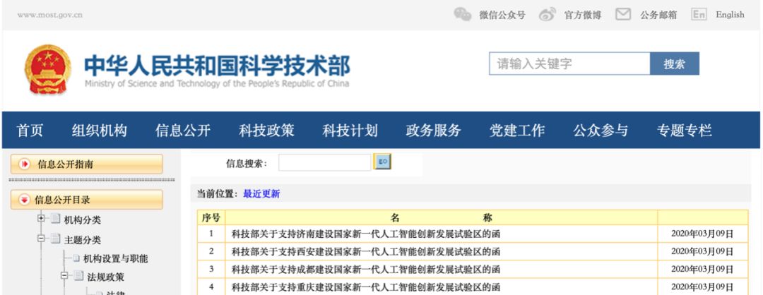The width and height of the screenshot is (763, 295).
Task: Click the 名称 column header
Action: (442, 217)
